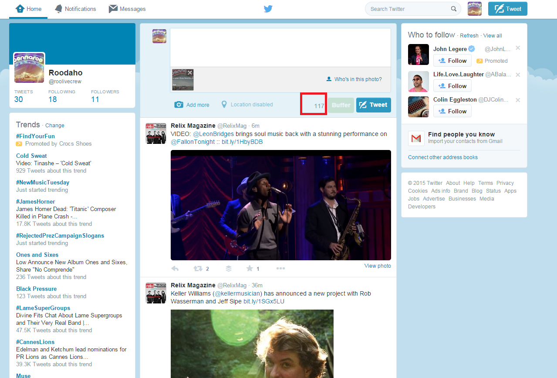Screen dimensions: 557x378
Task: Open the Ones and Sixes trend
Action: [x=37, y=255]
